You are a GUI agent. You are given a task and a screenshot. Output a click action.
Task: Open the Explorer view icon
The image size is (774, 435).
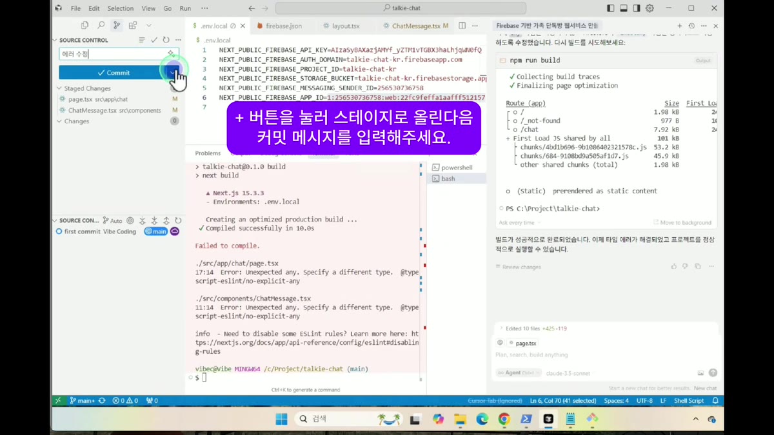click(84, 25)
